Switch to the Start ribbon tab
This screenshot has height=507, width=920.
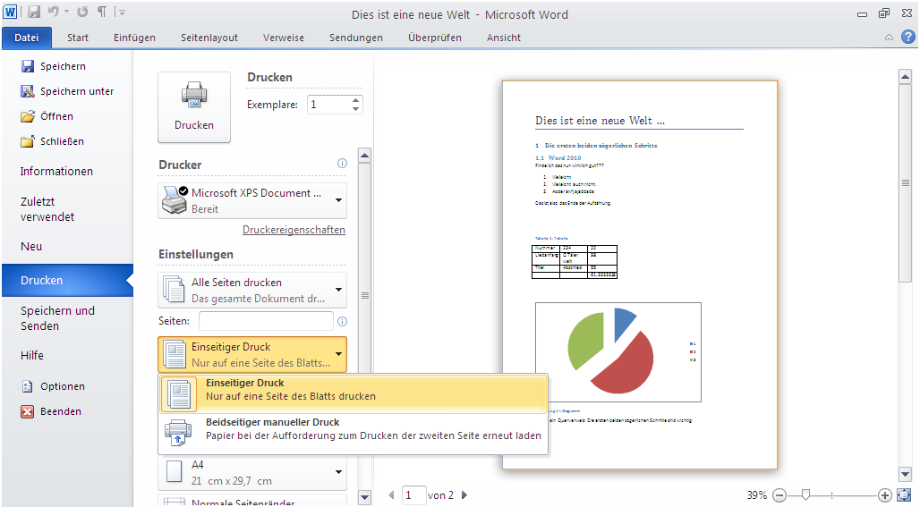(78, 38)
